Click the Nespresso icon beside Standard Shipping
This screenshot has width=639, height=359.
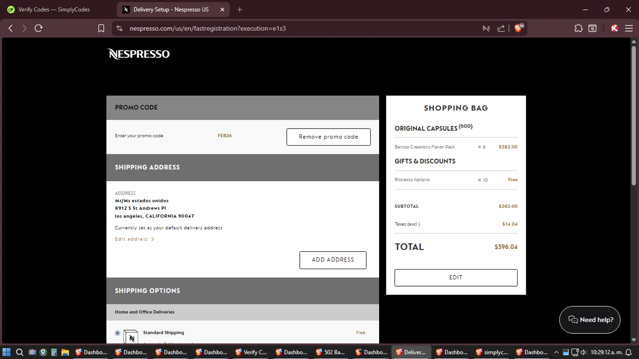[x=131, y=336]
